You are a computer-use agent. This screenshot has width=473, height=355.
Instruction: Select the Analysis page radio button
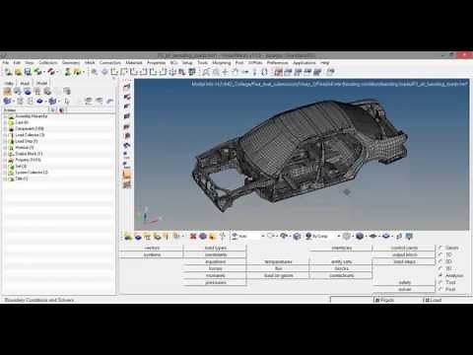[x=440, y=275]
